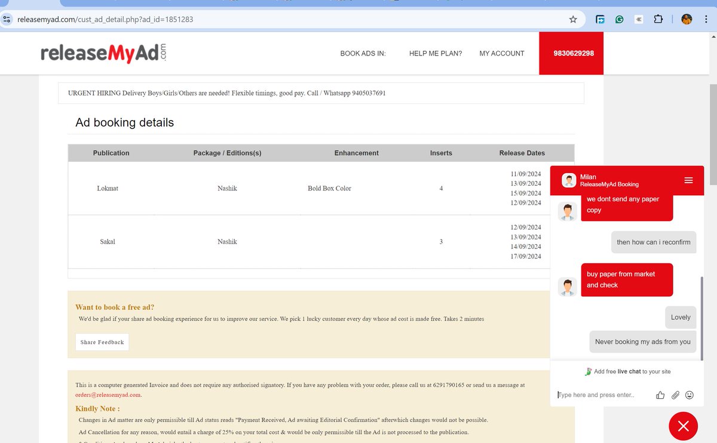Click the Release Dates column header
Viewport: 717px width, 443px height.
pyautogui.click(x=522, y=153)
